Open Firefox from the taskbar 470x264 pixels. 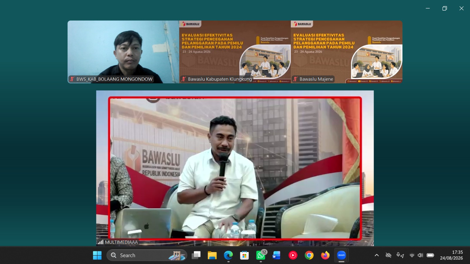325,255
